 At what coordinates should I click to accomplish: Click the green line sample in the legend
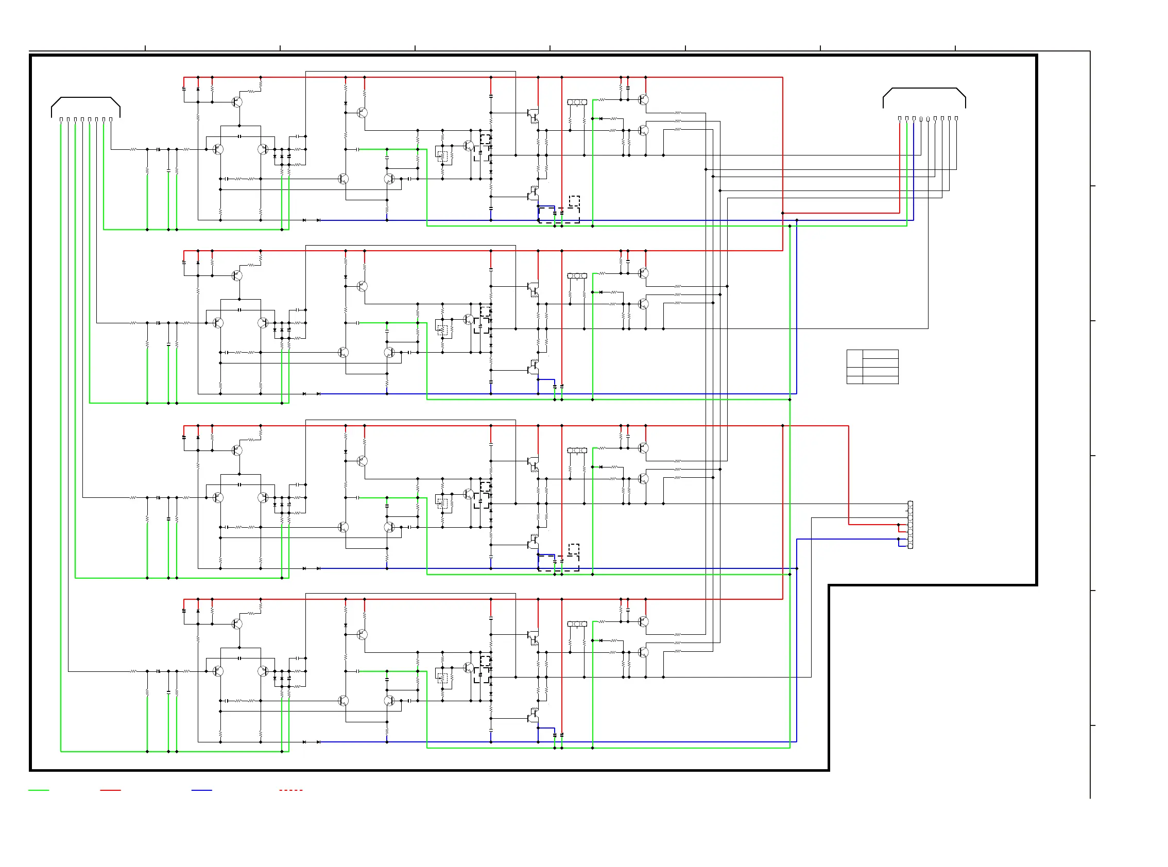tap(38, 790)
